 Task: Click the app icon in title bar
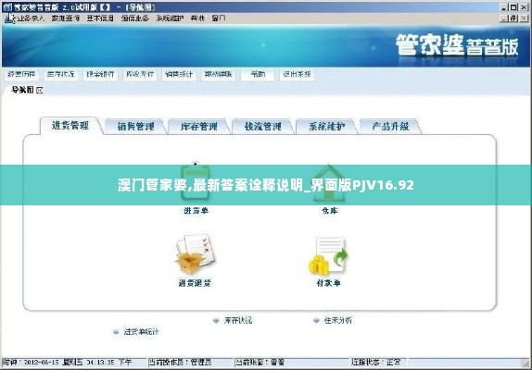pyautogui.click(x=7, y=6)
